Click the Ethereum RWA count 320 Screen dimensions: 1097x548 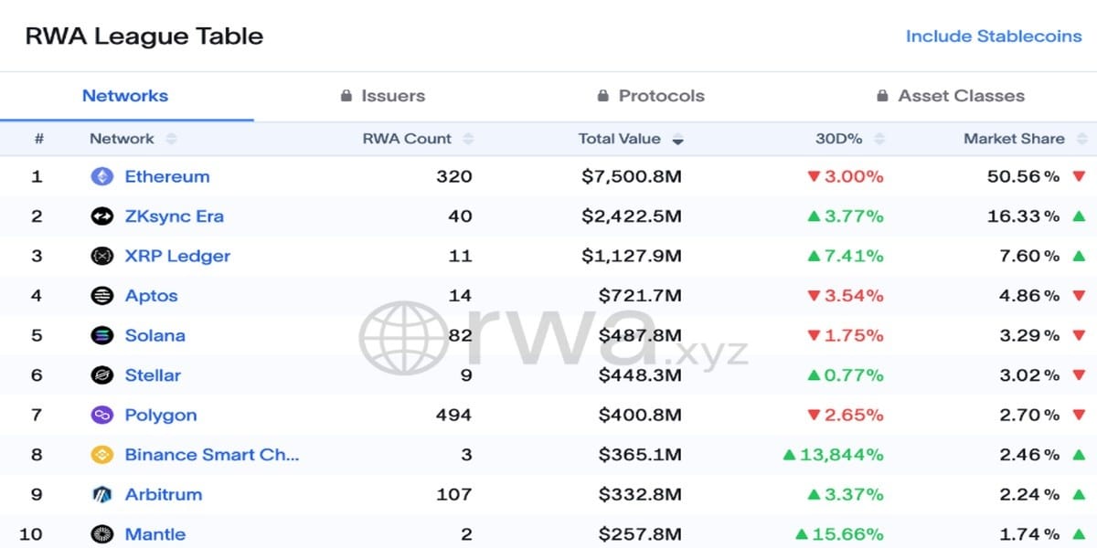(454, 176)
